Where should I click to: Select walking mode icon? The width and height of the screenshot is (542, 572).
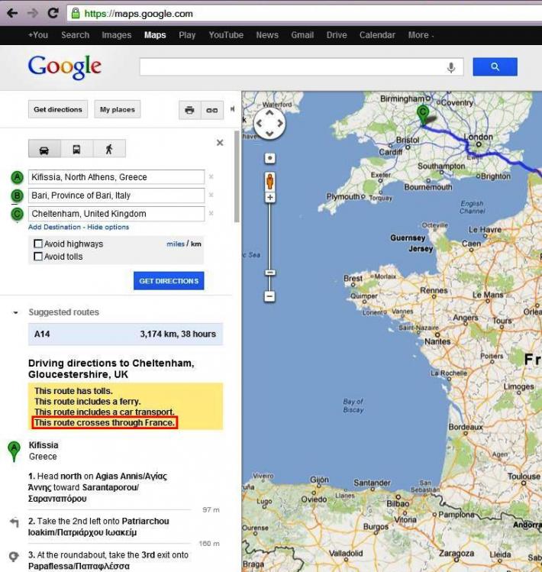point(109,149)
